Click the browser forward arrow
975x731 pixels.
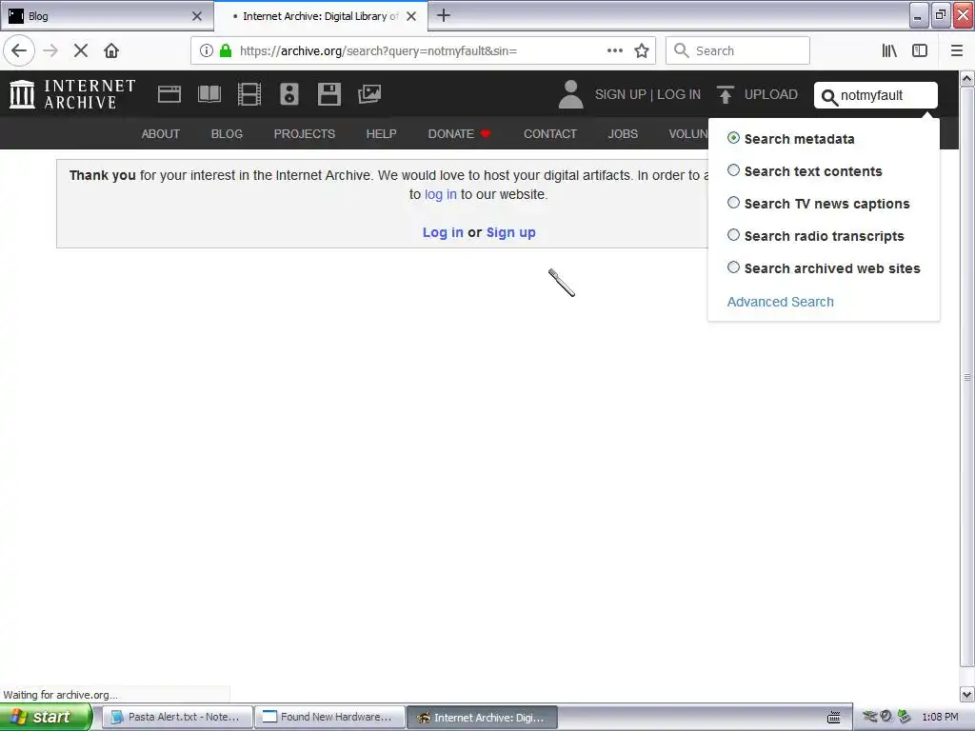pyautogui.click(x=50, y=51)
